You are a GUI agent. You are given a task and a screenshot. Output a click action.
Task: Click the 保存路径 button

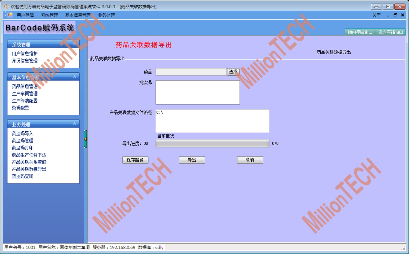click(x=135, y=160)
